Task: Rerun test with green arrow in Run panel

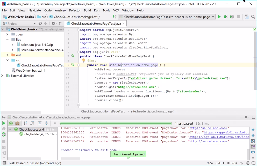Action: pyautogui.click(x=3, y=123)
